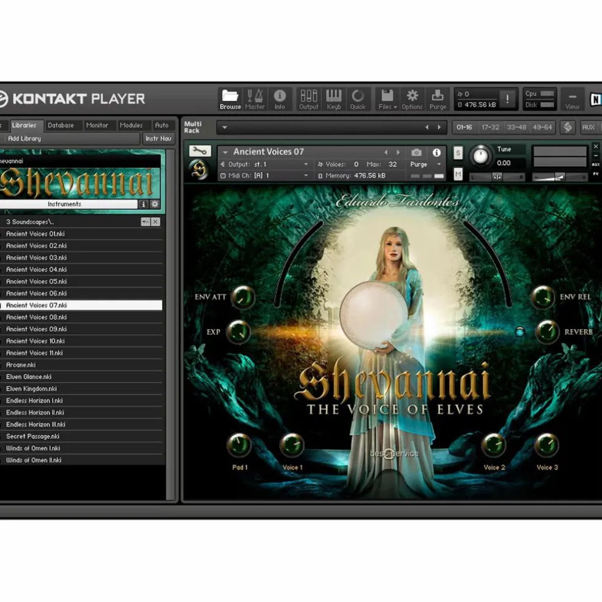Image resolution: width=602 pixels, height=602 pixels.
Task: Click the ENV ATT knob
Action: coord(243,297)
